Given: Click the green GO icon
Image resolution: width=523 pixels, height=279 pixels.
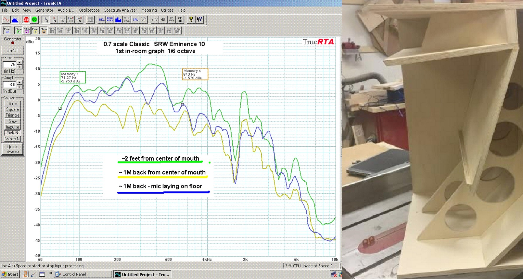Looking at the screenshot, I should coord(35,20).
